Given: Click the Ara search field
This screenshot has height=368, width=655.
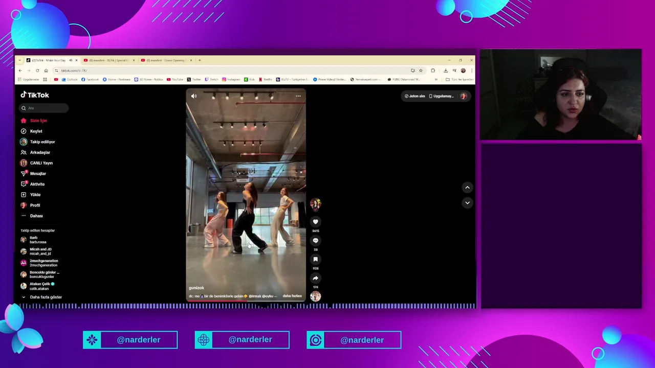Looking at the screenshot, I should 44,108.
